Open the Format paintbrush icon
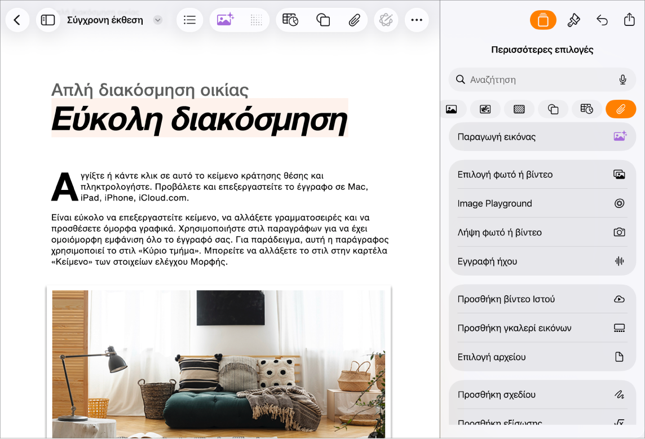The height and width of the screenshot is (439, 645). 573,20
